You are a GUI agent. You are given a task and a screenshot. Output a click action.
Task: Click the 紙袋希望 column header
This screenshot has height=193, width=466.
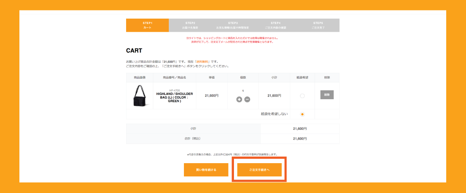302,78
